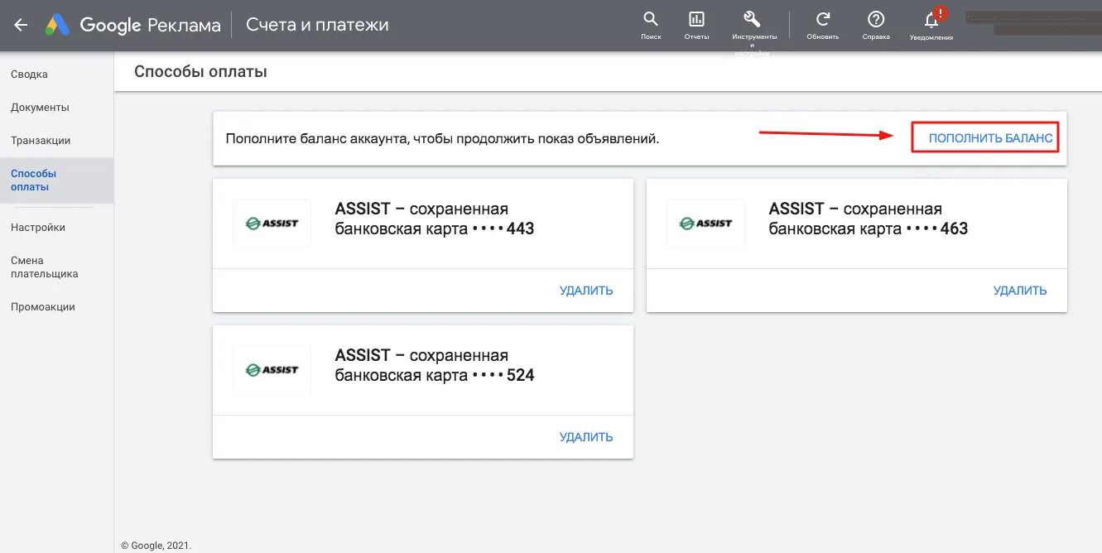Open Смена плательщика in sidebar
This screenshot has width=1102, height=553.
point(45,267)
